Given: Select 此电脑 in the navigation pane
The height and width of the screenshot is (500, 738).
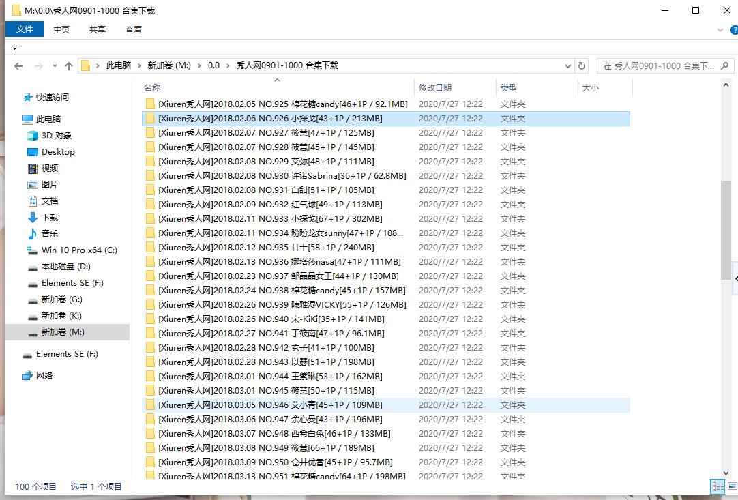Looking at the screenshot, I should (x=48, y=119).
